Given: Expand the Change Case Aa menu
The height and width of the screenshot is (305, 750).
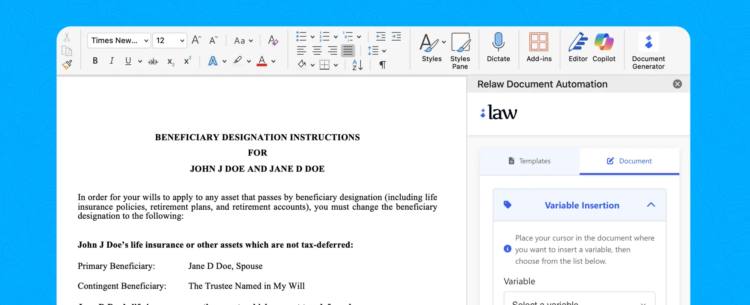Looking at the screenshot, I should click(x=243, y=41).
